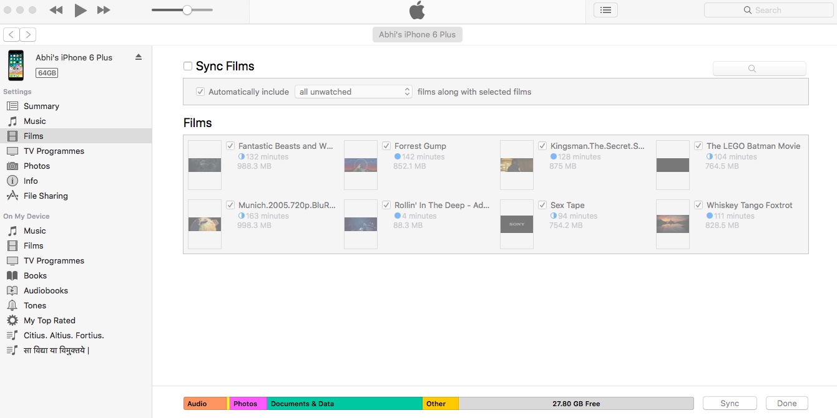Toggle Automatically include checkbox
Screen dimensions: 837x418
click(200, 92)
